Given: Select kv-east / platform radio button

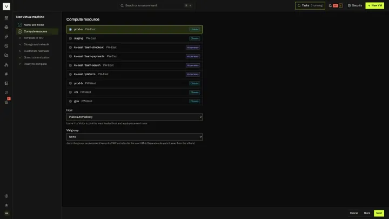Looking at the screenshot, I should tap(70, 74).
